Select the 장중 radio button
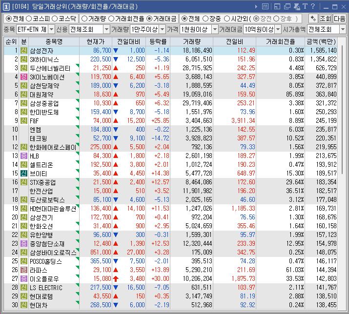Screen dimensions: 349x314 point(205,19)
